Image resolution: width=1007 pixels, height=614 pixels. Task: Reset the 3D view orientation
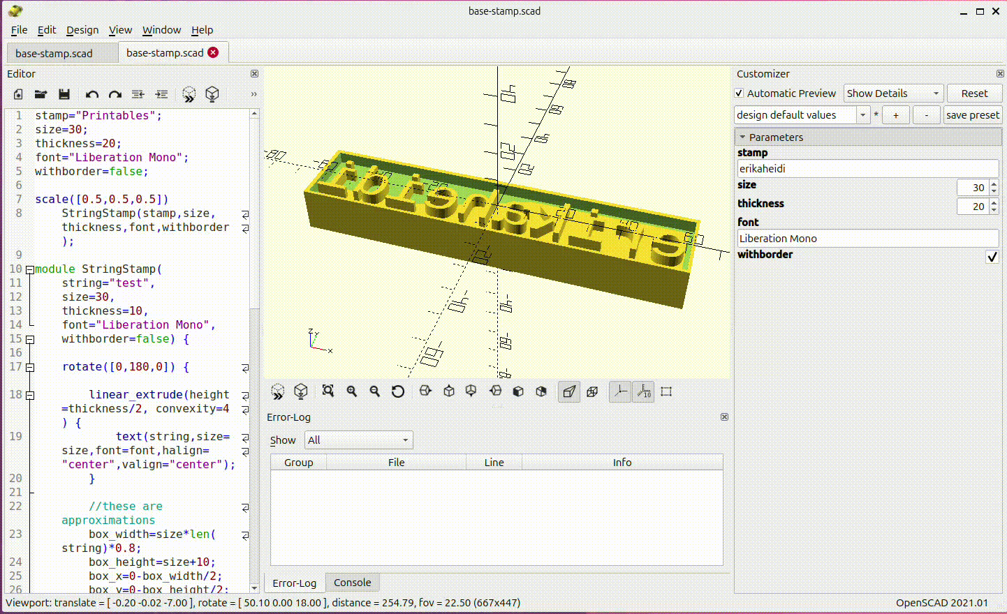398,391
